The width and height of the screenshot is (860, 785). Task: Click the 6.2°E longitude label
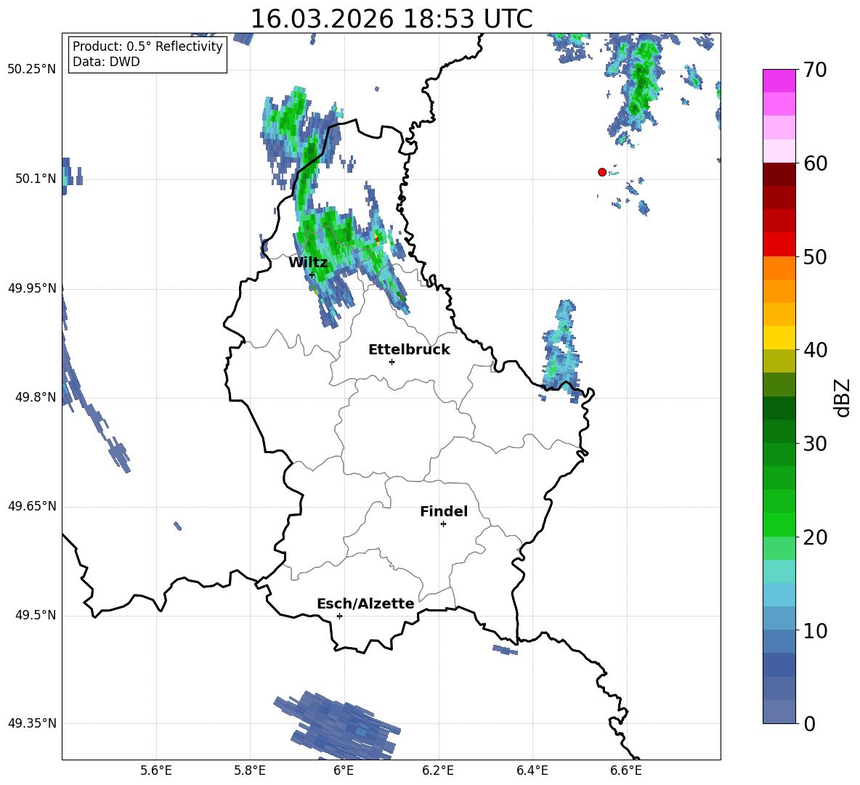(438, 770)
